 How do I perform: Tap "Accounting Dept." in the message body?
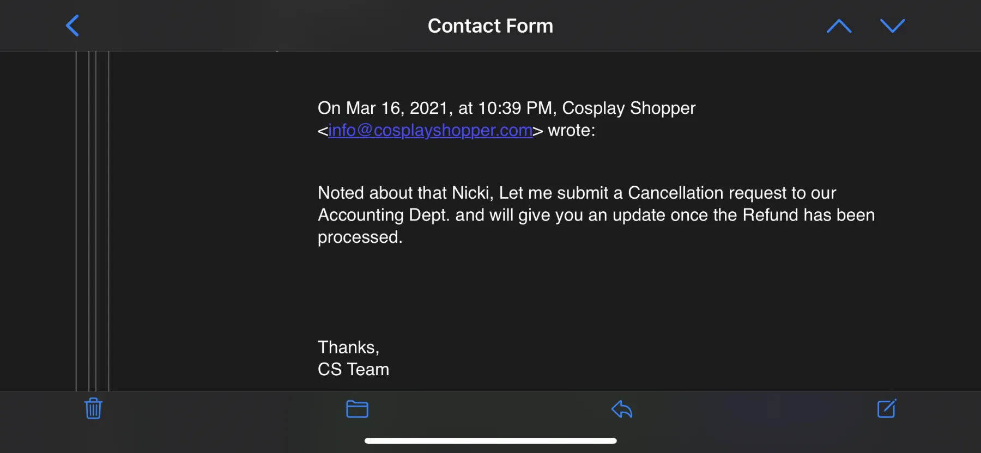point(384,215)
